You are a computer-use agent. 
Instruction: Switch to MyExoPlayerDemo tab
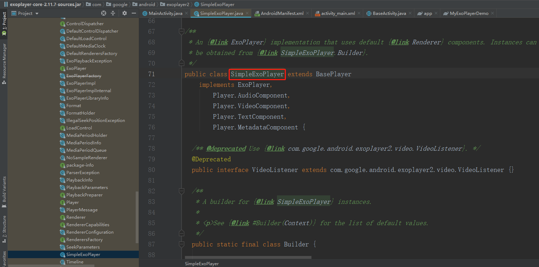[x=469, y=13]
